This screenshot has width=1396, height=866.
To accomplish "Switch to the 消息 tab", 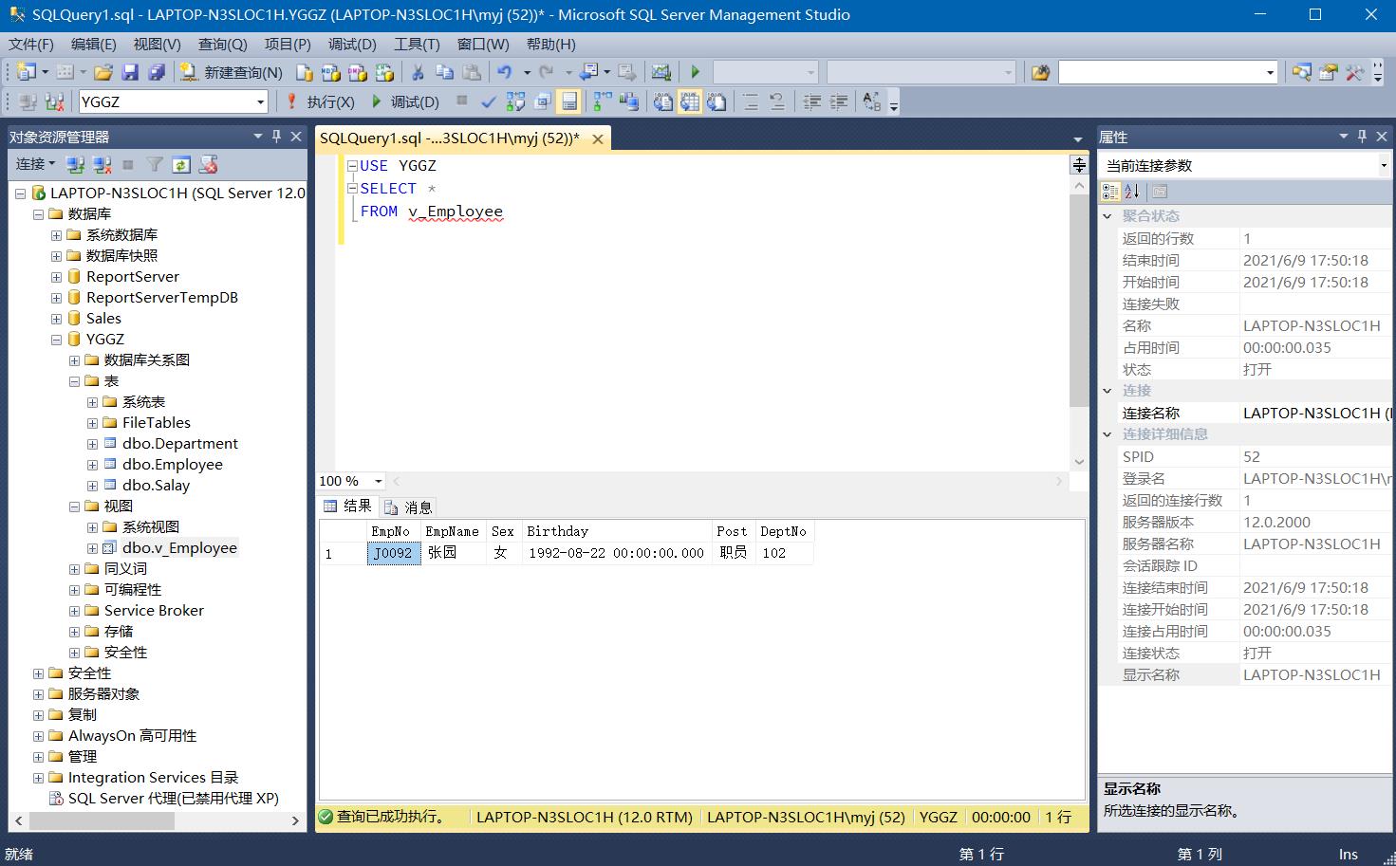I will (408, 507).
